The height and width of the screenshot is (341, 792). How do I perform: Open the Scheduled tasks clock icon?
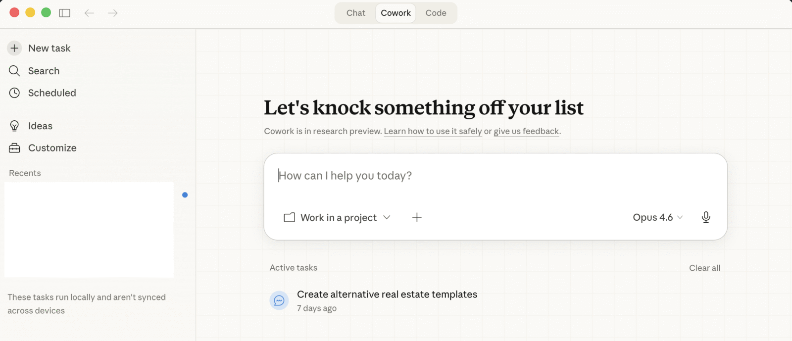click(15, 93)
